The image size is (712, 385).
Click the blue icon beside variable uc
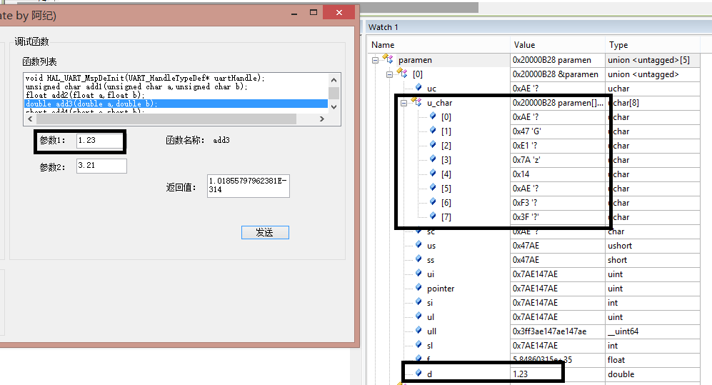tap(418, 89)
